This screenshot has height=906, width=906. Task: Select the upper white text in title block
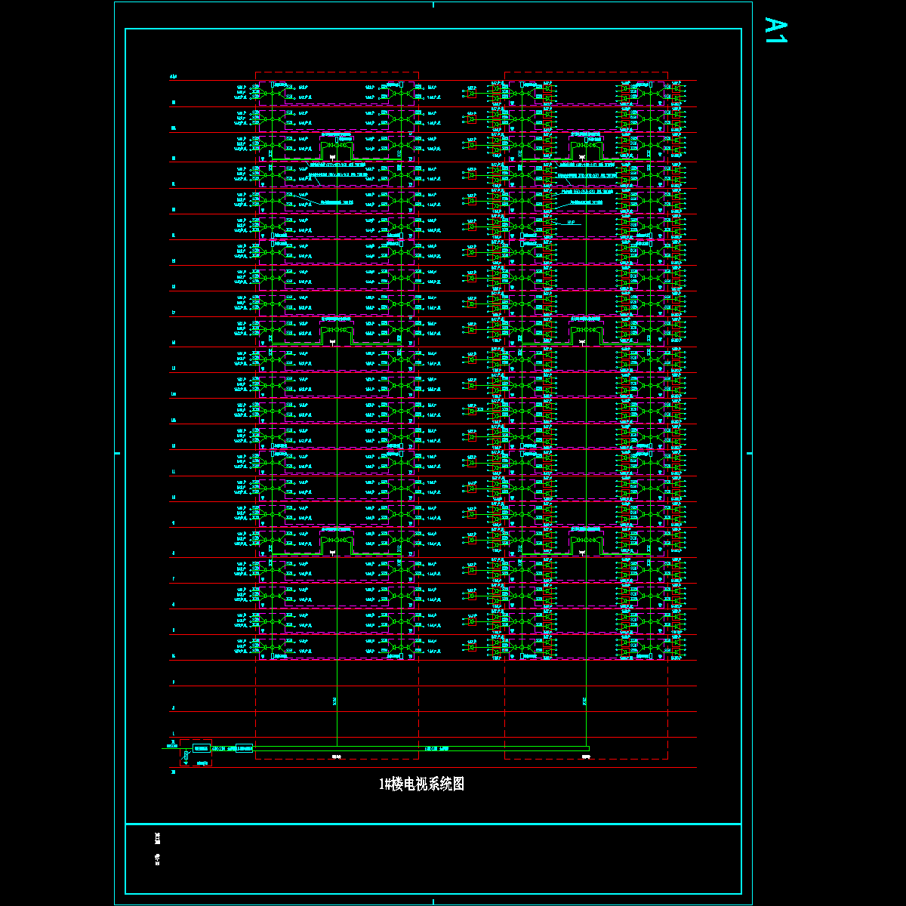coord(158,837)
